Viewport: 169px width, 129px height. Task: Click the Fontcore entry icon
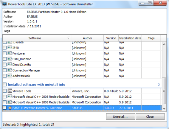pos(10,53)
